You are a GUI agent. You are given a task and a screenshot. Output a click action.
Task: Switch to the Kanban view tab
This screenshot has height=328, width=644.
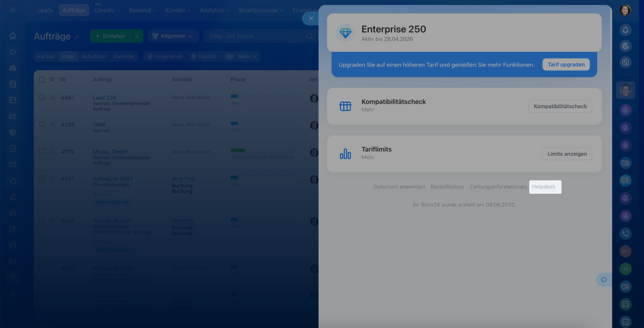46,56
